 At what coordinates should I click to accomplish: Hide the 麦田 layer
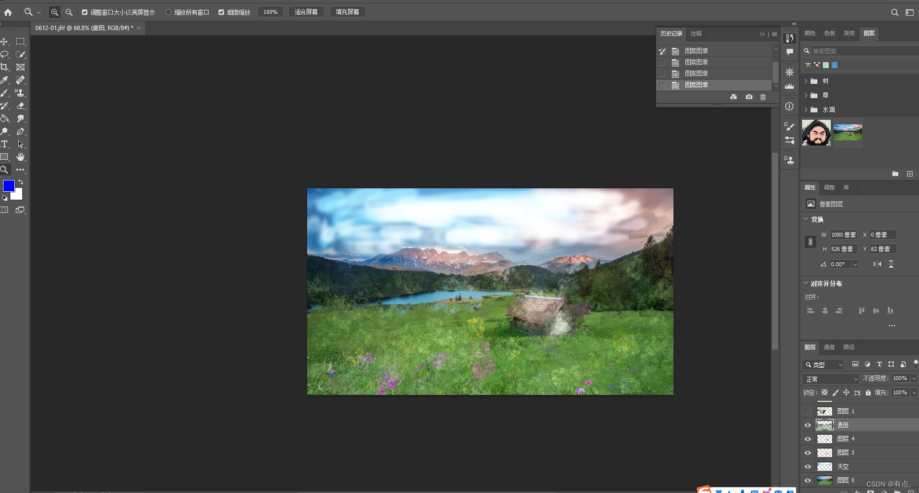(808, 425)
